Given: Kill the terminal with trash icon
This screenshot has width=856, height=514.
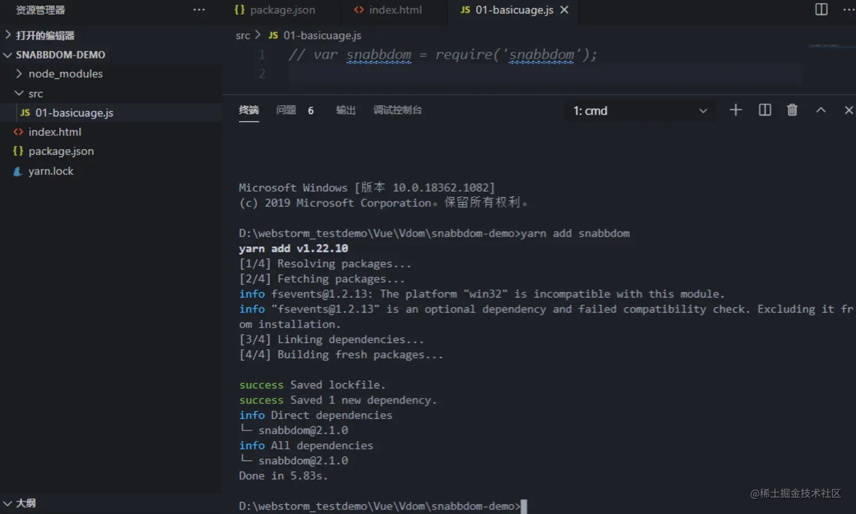Looking at the screenshot, I should (792, 110).
